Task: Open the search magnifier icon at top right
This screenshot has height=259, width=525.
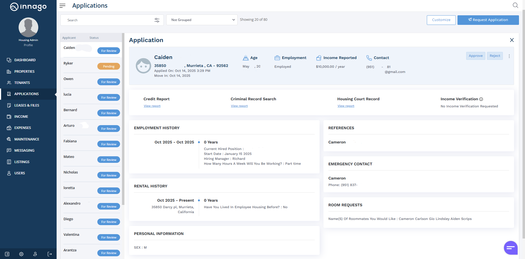Action: pos(515,5)
